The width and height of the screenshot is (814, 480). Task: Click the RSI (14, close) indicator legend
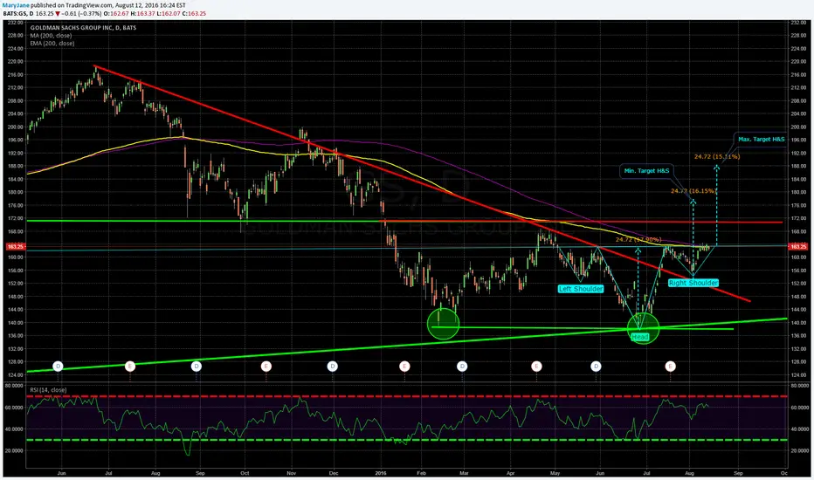pyautogui.click(x=48, y=390)
